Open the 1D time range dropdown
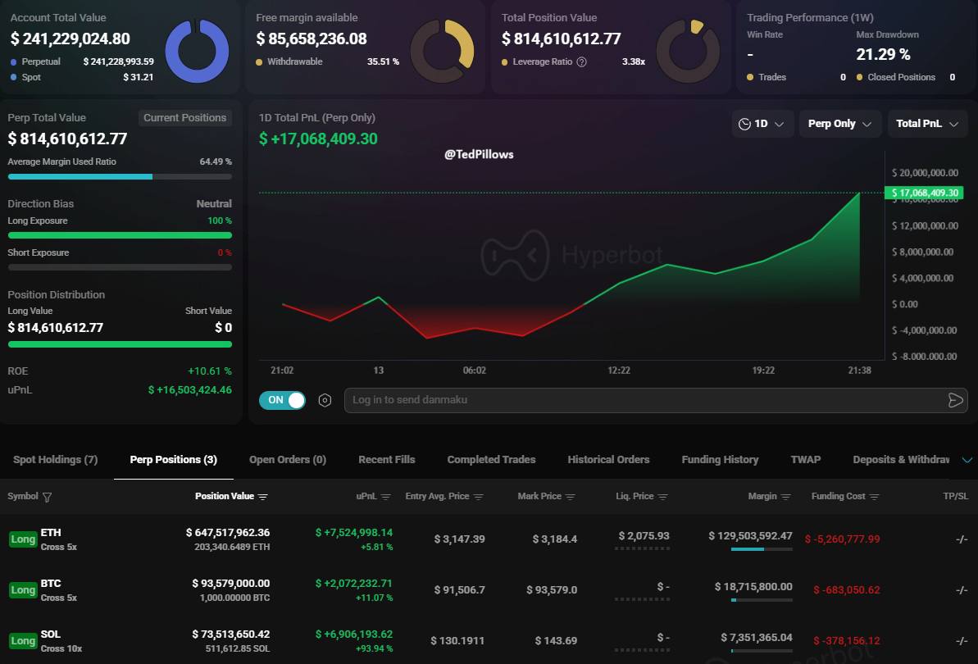The width and height of the screenshot is (978, 664). [762, 124]
